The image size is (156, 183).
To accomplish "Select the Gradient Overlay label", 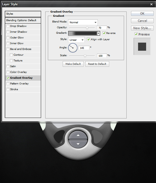I will tap(21, 78).
